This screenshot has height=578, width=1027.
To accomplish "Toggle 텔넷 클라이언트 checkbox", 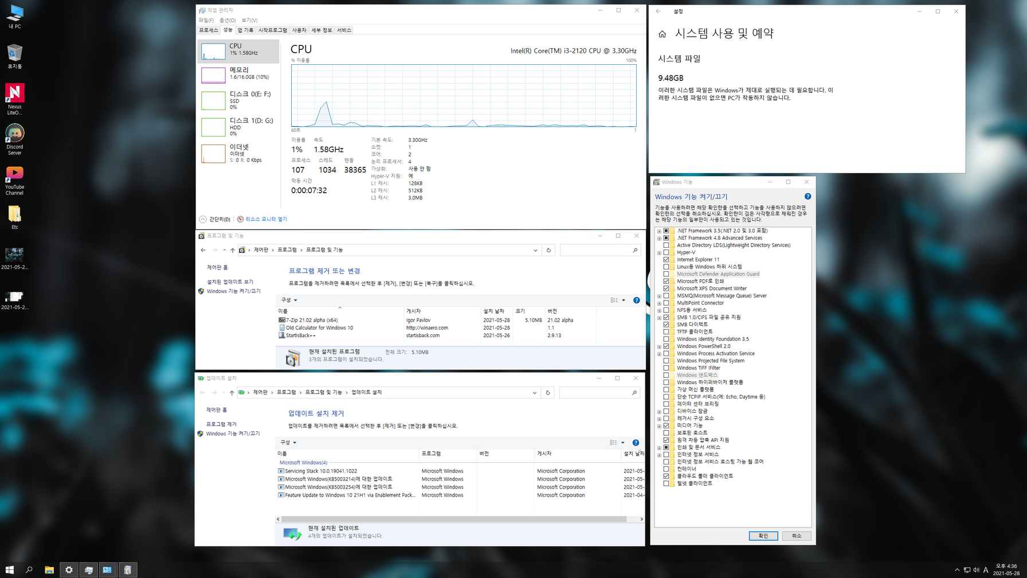I will pyautogui.click(x=666, y=483).
